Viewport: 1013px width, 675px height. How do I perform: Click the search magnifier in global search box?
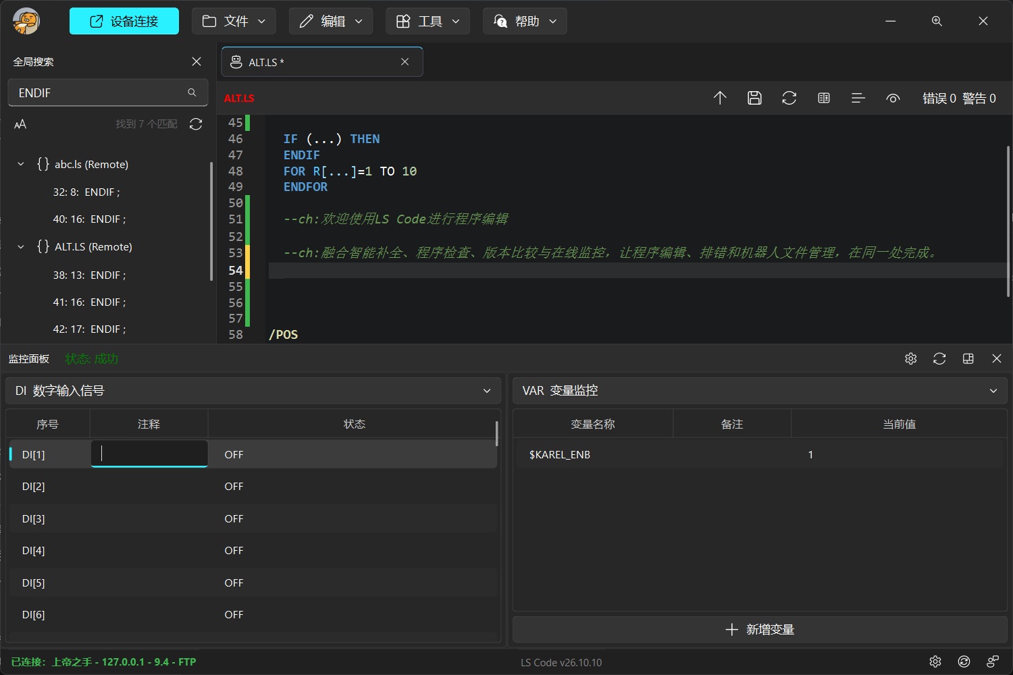pyautogui.click(x=192, y=92)
